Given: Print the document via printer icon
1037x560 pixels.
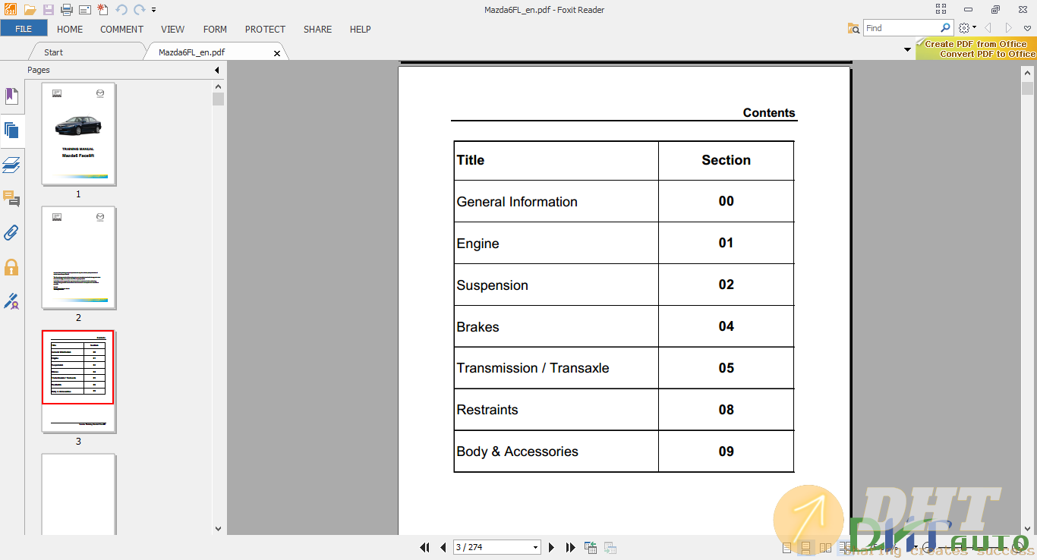Looking at the screenshot, I should 67,10.
